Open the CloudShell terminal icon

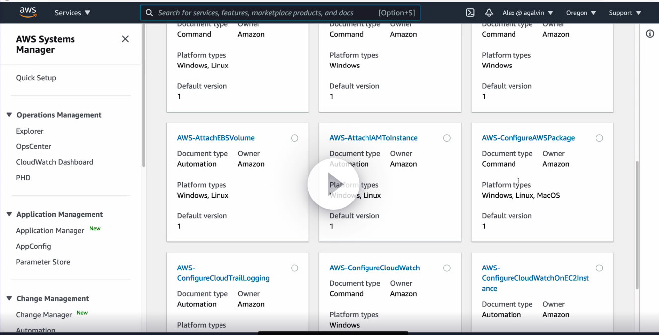[x=470, y=13]
